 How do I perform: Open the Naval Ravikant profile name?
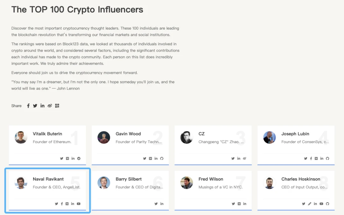click(x=48, y=179)
